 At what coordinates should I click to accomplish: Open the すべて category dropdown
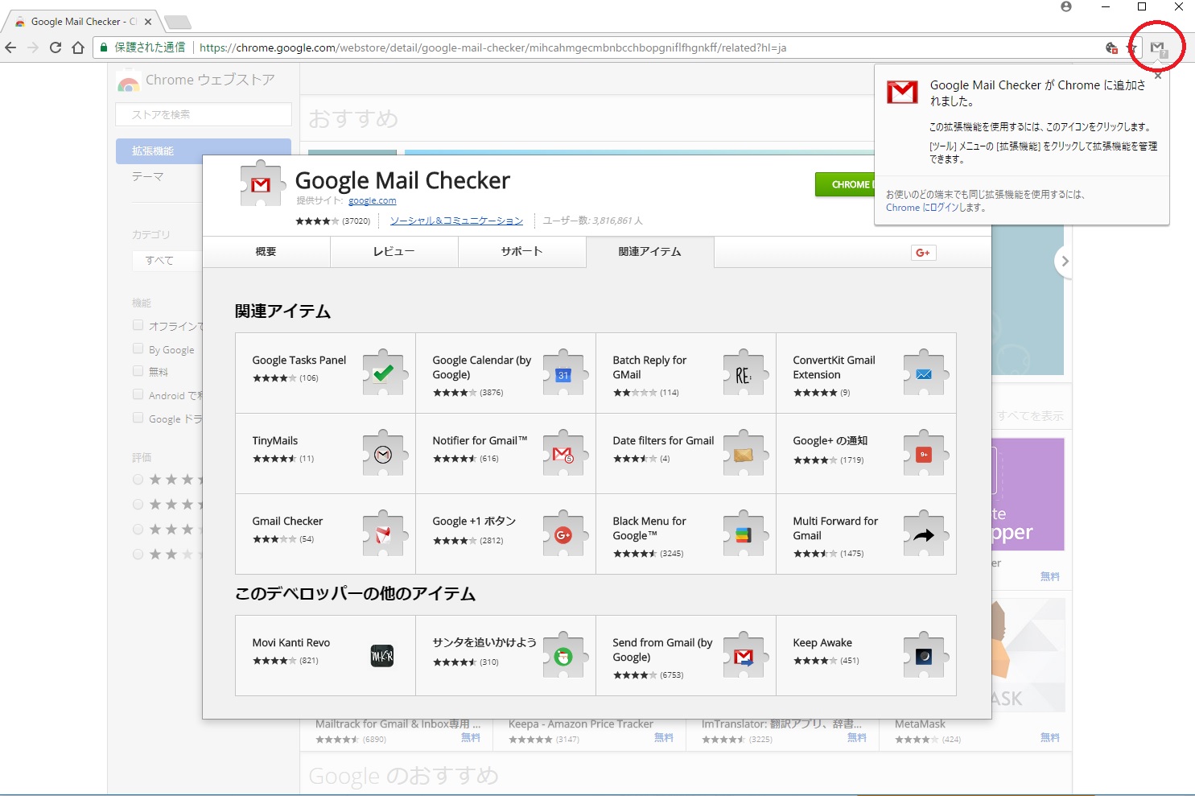point(167,261)
